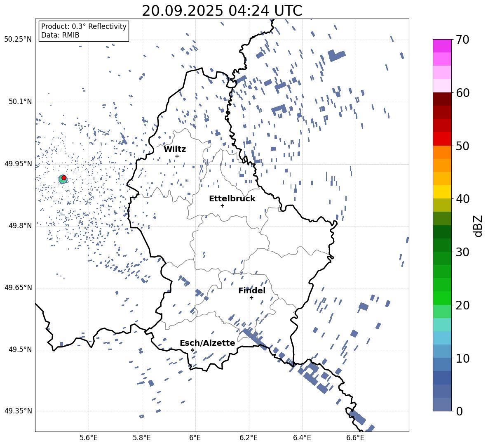Screen dimensions: 488x446
Task: Click the 49.35°N latitude label
Action: [x=18, y=411]
